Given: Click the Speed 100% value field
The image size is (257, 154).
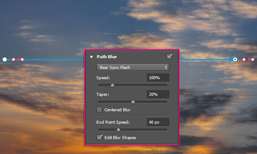Looking at the screenshot, I should click(x=158, y=77).
